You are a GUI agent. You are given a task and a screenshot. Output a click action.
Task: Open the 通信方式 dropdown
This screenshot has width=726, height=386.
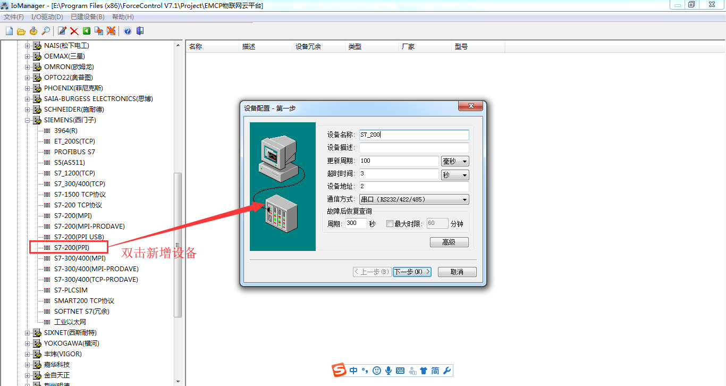point(414,200)
